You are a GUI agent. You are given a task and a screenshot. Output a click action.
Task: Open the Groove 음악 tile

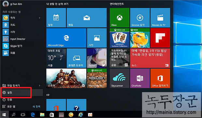(x=140, y=18)
